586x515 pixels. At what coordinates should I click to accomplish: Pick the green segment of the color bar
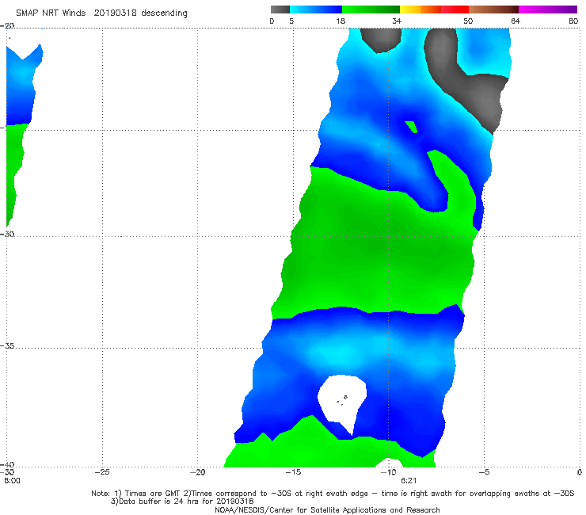coord(371,10)
